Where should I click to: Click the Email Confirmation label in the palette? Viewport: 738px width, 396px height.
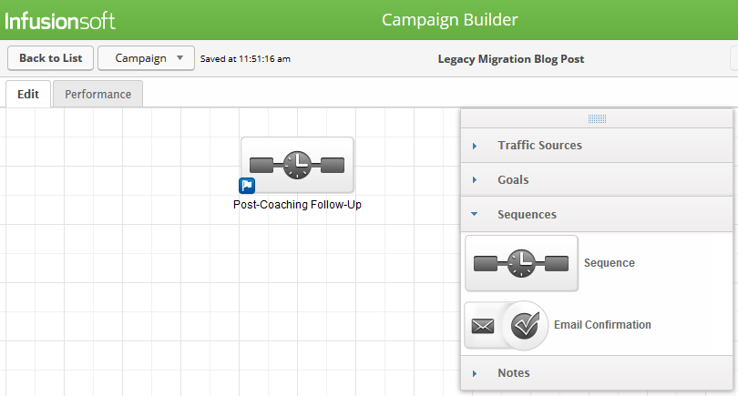[x=602, y=325]
